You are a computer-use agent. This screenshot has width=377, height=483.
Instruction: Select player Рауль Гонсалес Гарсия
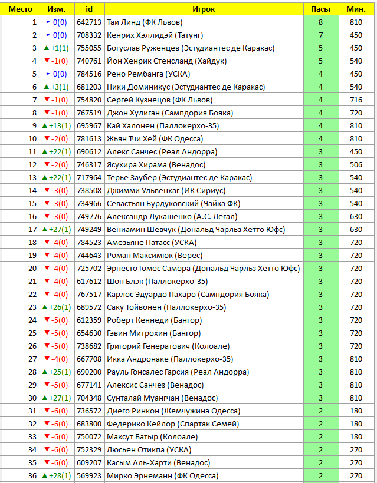coord(178,372)
